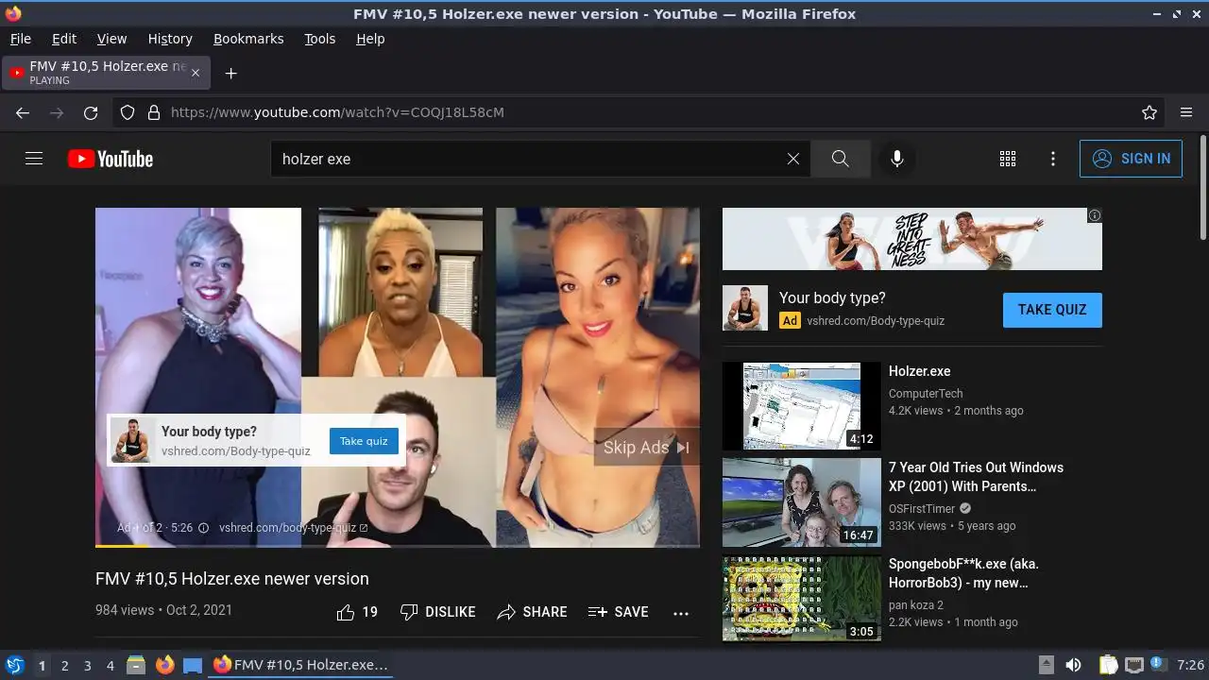Click the page vertical scrollbar

point(1202,187)
